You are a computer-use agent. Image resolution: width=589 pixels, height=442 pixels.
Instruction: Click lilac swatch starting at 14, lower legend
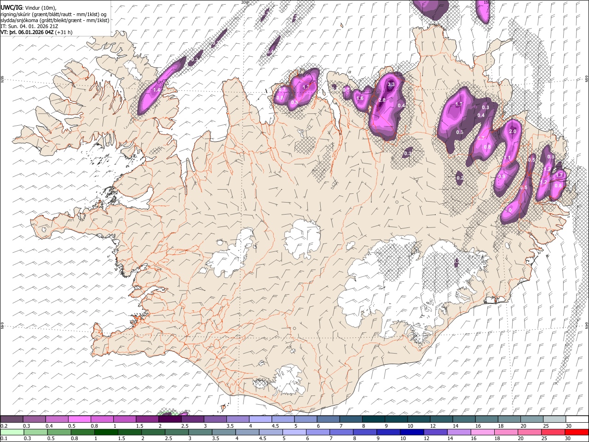click(x=459, y=432)
